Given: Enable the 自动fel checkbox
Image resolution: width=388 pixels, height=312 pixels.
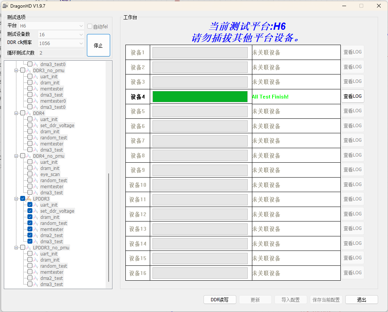Looking at the screenshot, I should (90, 26).
